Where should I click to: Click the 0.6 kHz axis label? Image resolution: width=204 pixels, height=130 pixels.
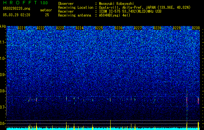3,123
